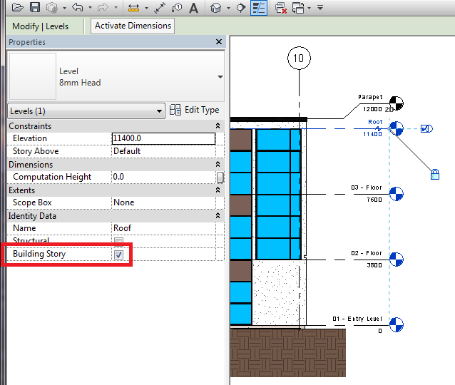Click the Close Hidden Windows icon
Image resolution: width=455 pixels, height=385 pixels.
[x=281, y=8]
